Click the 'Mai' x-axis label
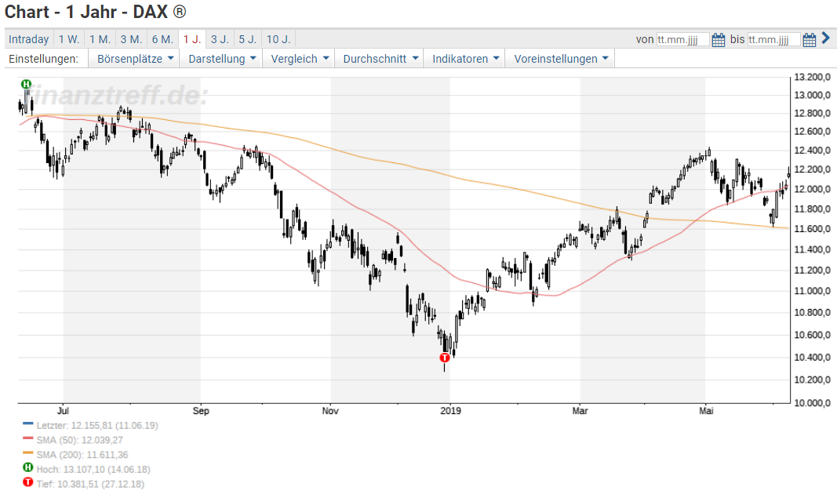 coord(706,411)
